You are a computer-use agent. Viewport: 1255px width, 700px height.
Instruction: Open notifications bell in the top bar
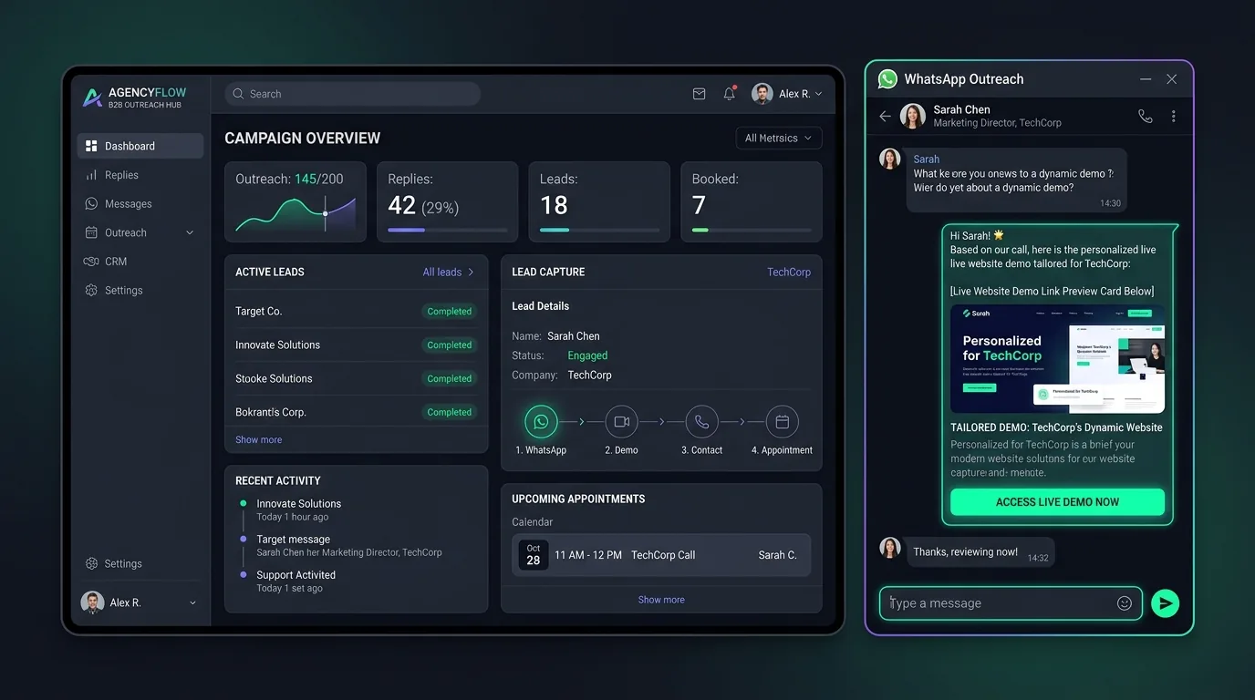(730, 94)
